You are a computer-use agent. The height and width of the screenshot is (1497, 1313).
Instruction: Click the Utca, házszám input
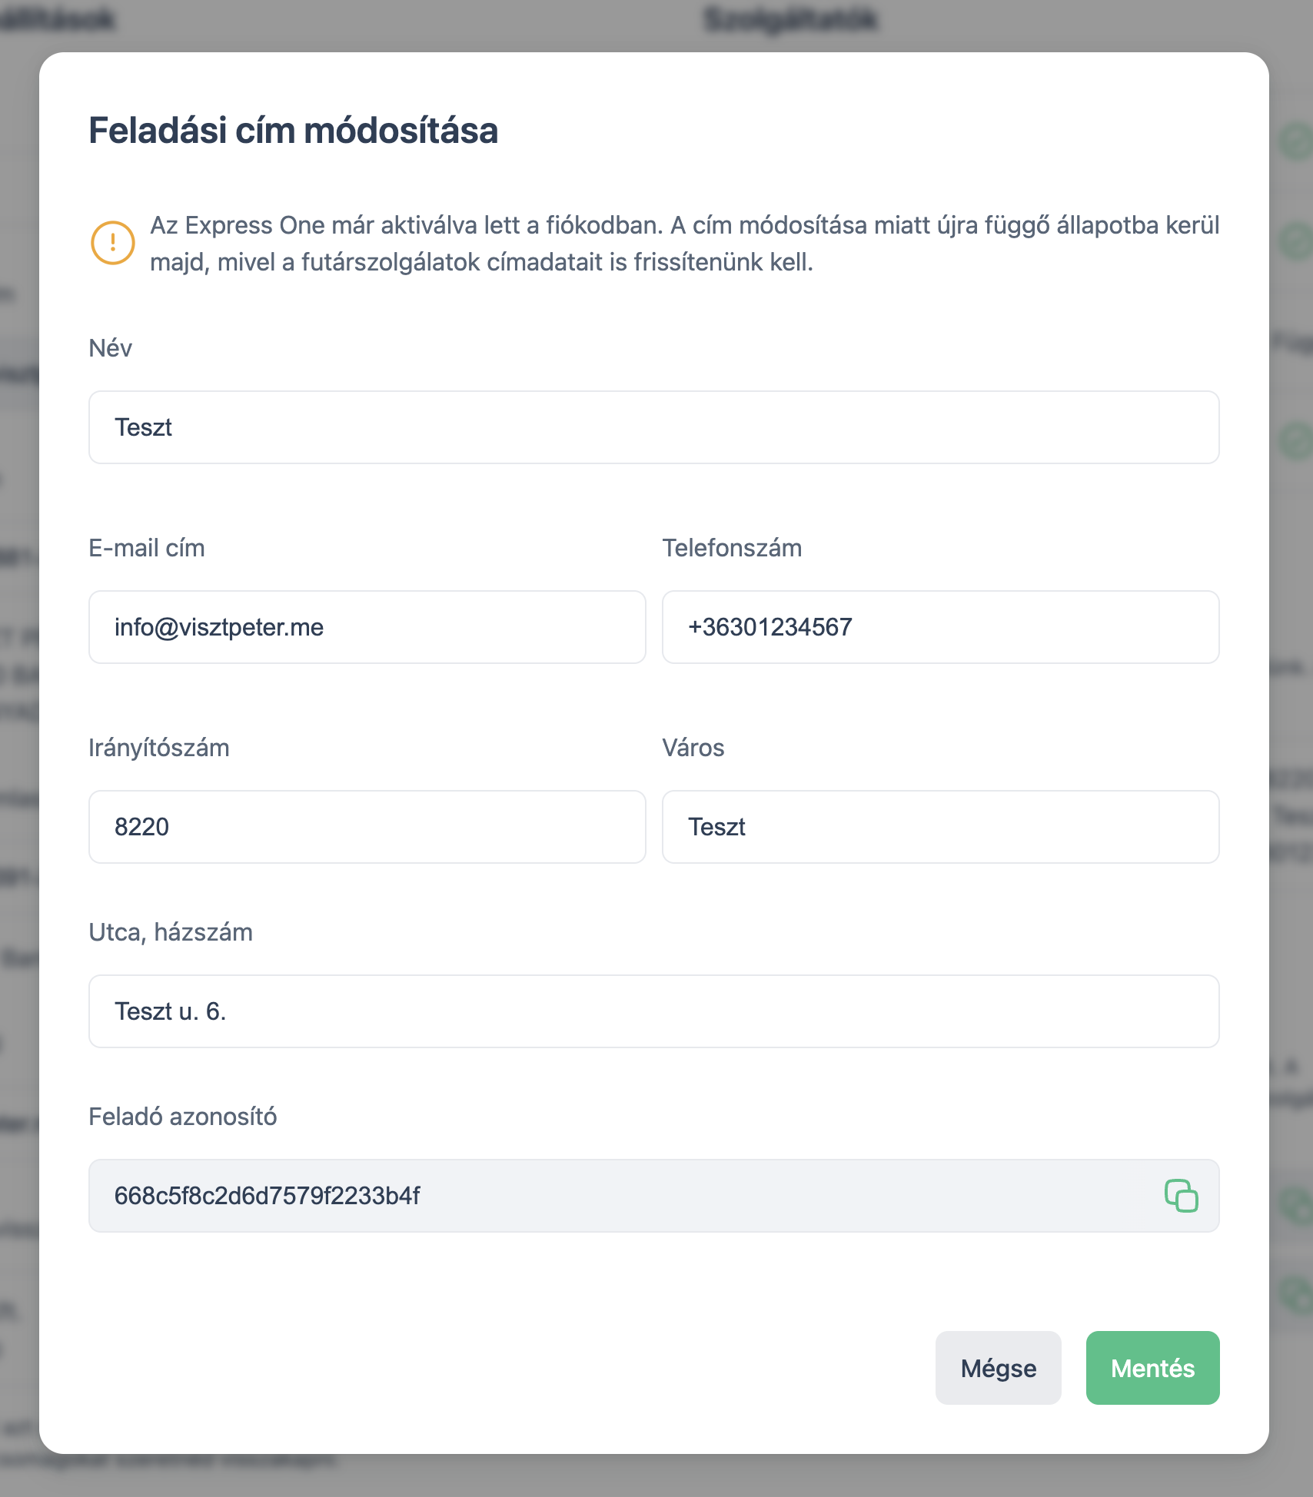653,1011
